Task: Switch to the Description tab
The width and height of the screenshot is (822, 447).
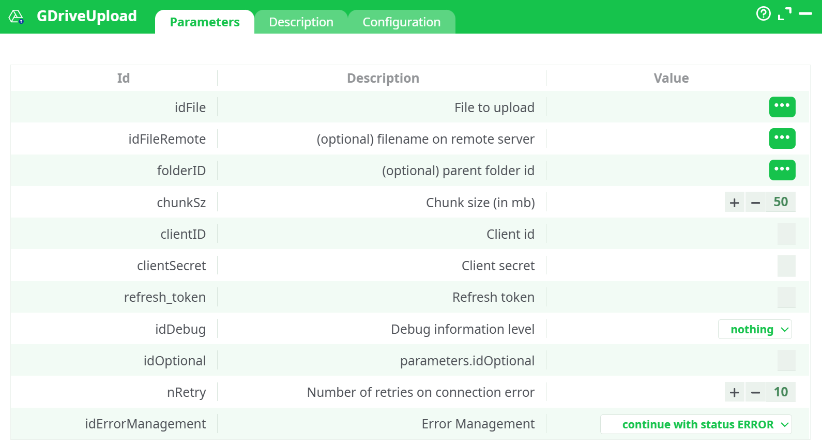Action: 301,22
